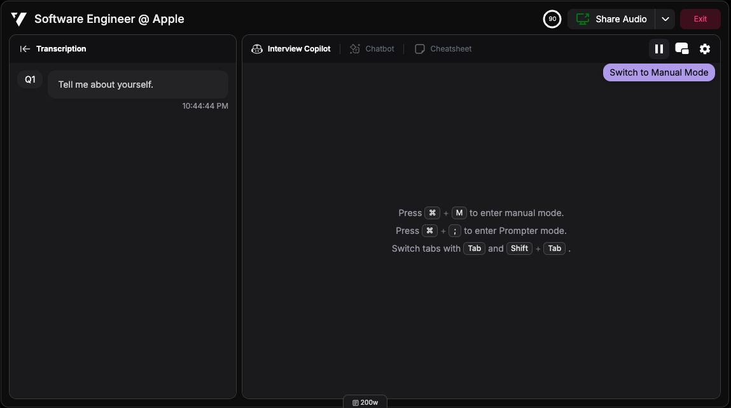The width and height of the screenshot is (731, 408).
Task: Switch to the Chatbot tab
Action: pos(372,49)
